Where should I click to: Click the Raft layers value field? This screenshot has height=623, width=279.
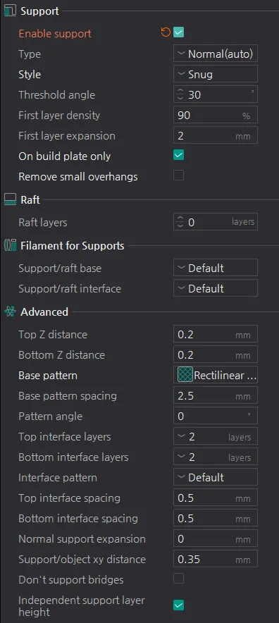216,222
